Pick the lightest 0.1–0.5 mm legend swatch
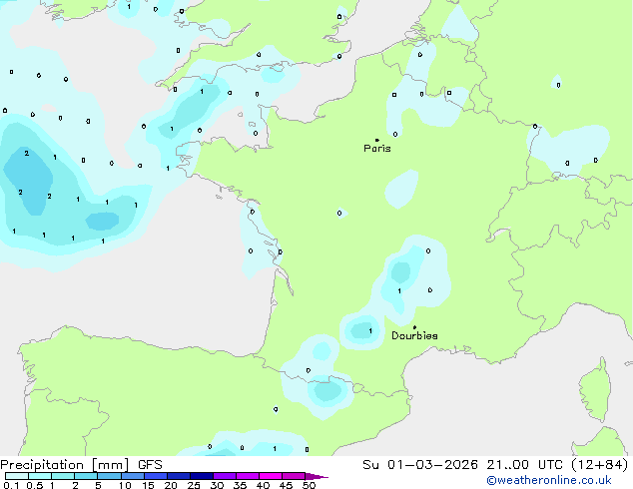633x489 pixels. pos(17,476)
